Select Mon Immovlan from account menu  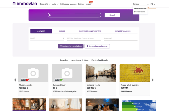click(140, 9)
